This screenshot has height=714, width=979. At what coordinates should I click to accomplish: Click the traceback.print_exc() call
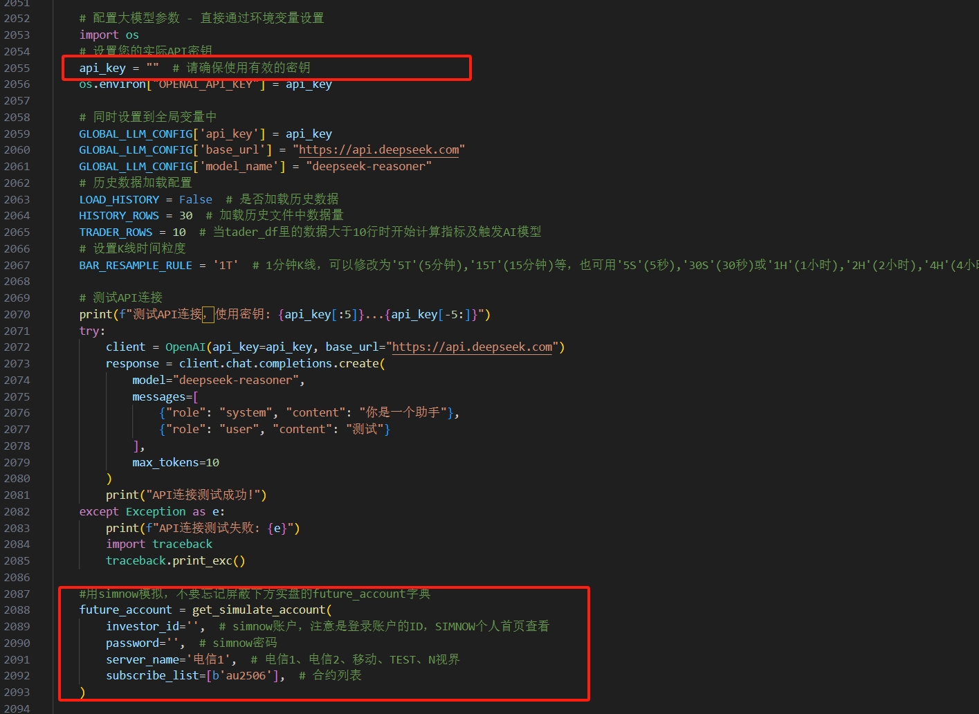click(x=175, y=561)
